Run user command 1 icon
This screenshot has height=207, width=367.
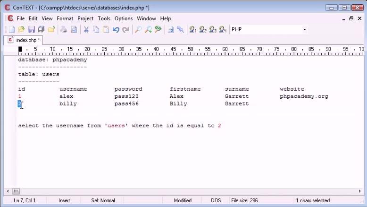click(x=192, y=30)
